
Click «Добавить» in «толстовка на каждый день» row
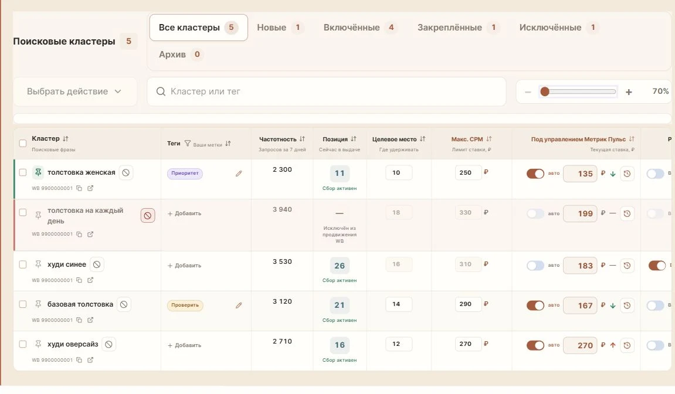click(x=184, y=213)
